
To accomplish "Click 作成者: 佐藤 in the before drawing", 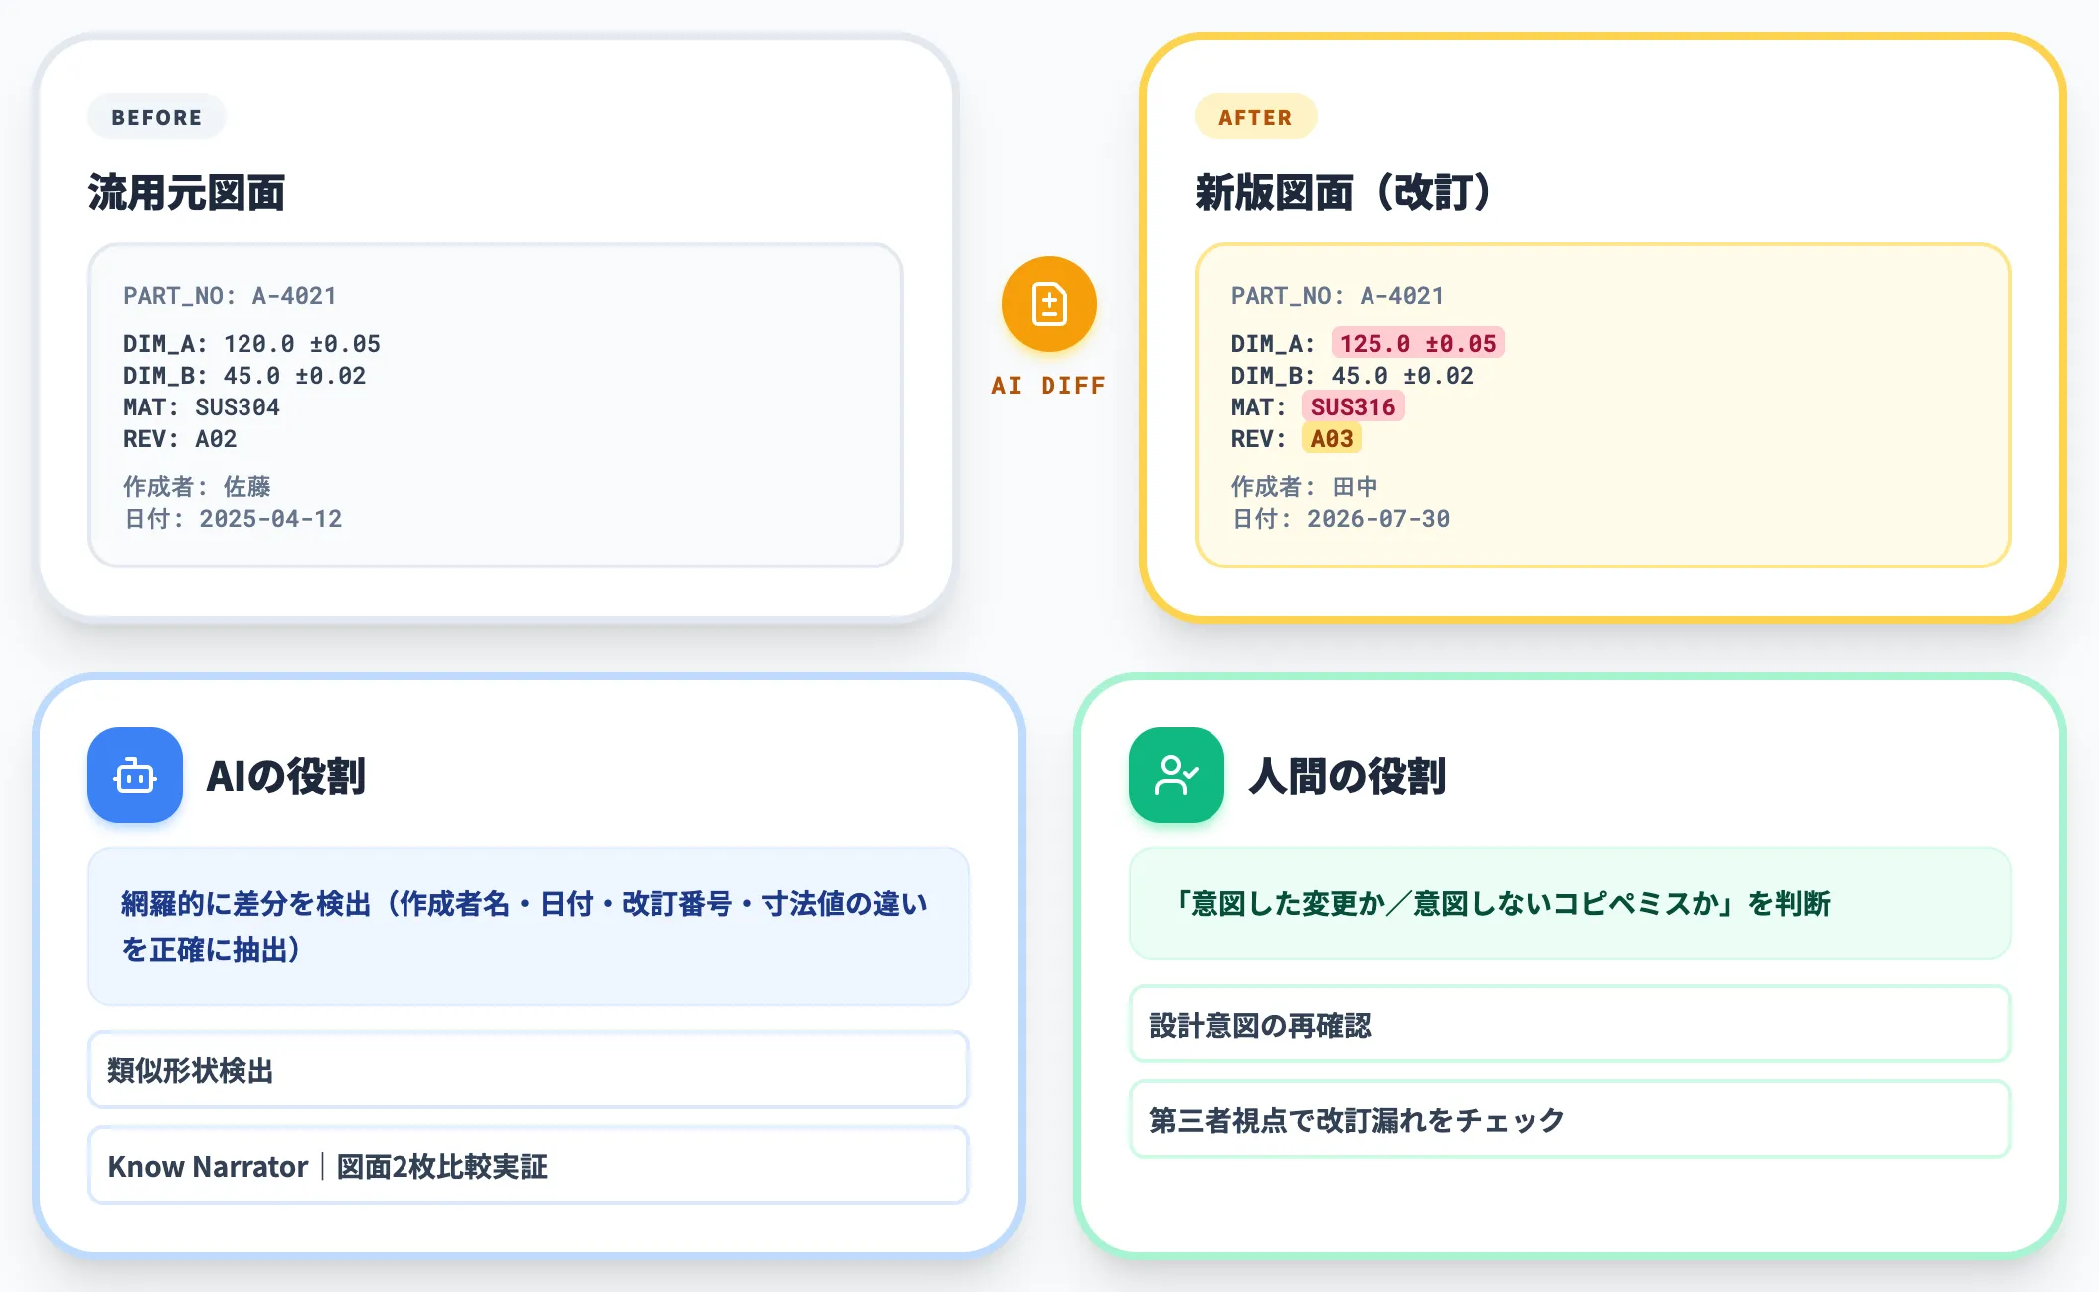I will coord(197,486).
